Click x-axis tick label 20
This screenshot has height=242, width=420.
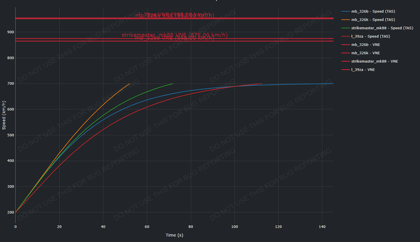coord(59,227)
